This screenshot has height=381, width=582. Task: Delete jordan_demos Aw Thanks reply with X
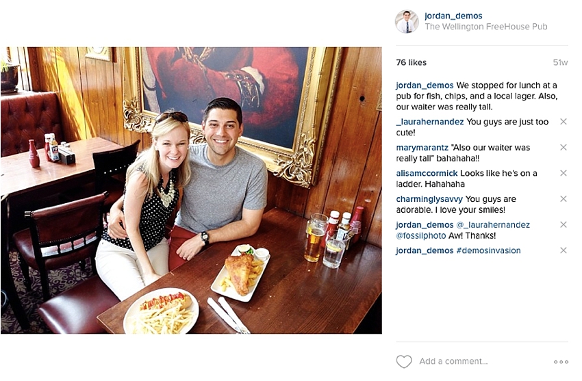[563, 224]
